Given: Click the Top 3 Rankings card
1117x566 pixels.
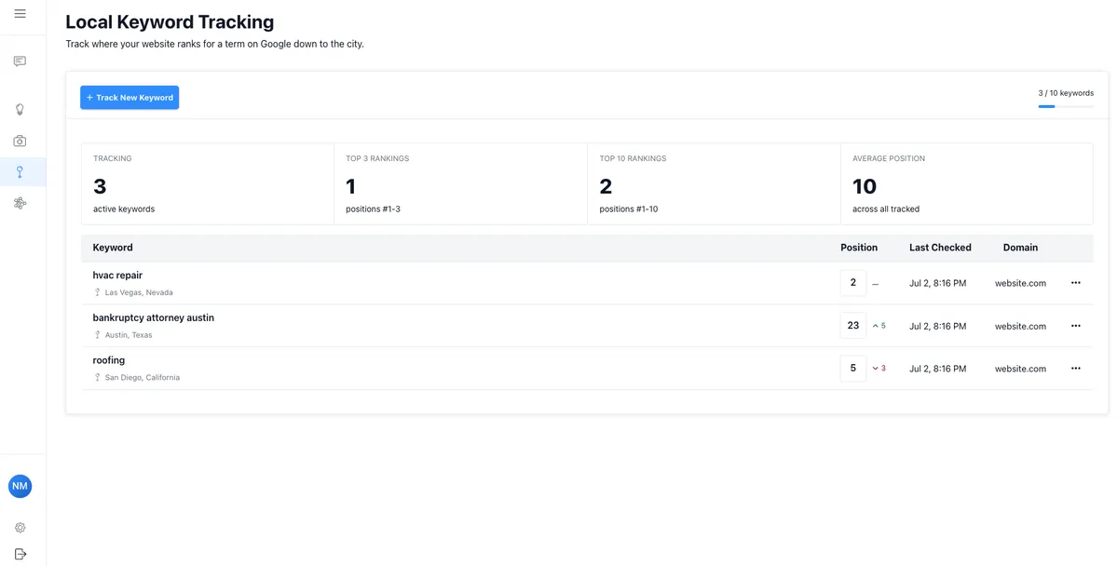Looking at the screenshot, I should click(x=461, y=183).
